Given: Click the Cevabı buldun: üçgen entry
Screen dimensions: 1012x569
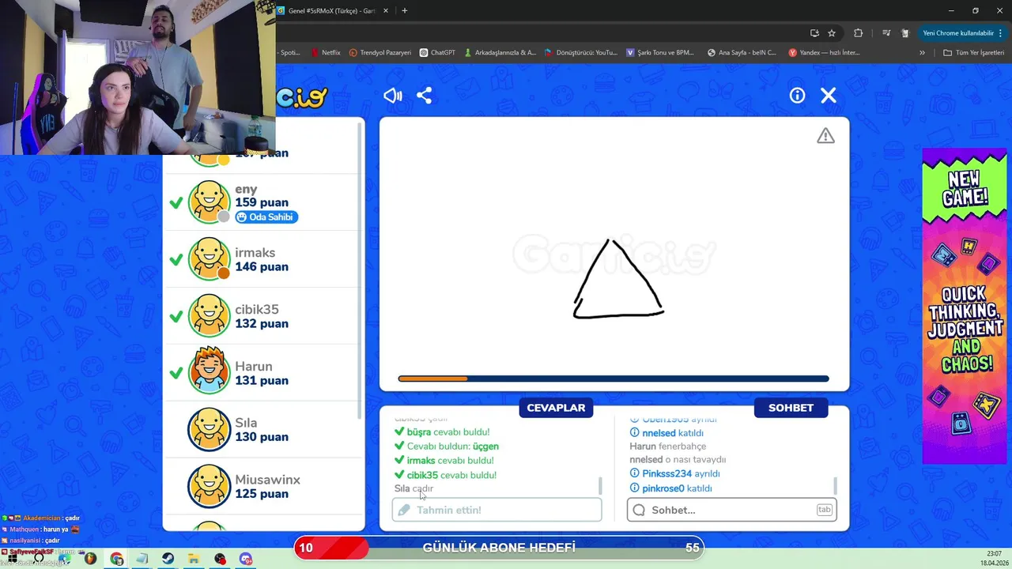Looking at the screenshot, I should (447, 447).
